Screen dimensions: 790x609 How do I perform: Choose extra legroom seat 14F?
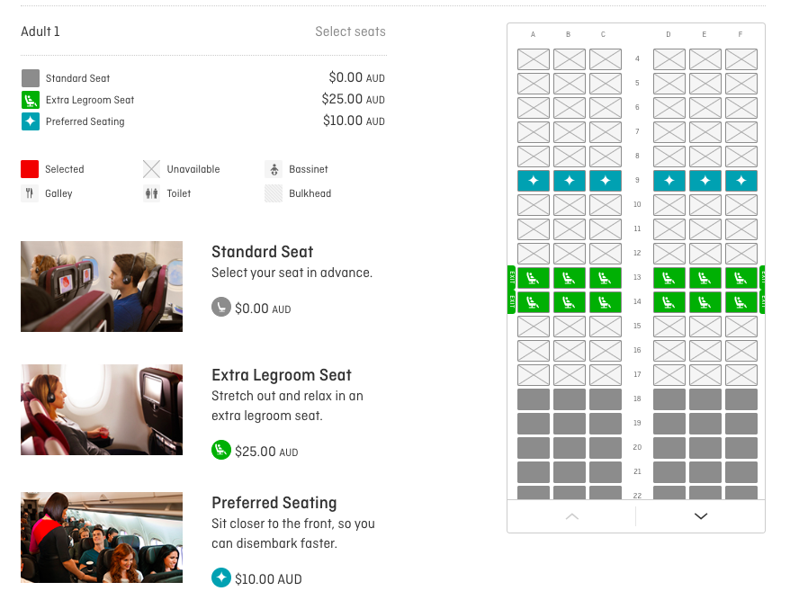(x=741, y=302)
